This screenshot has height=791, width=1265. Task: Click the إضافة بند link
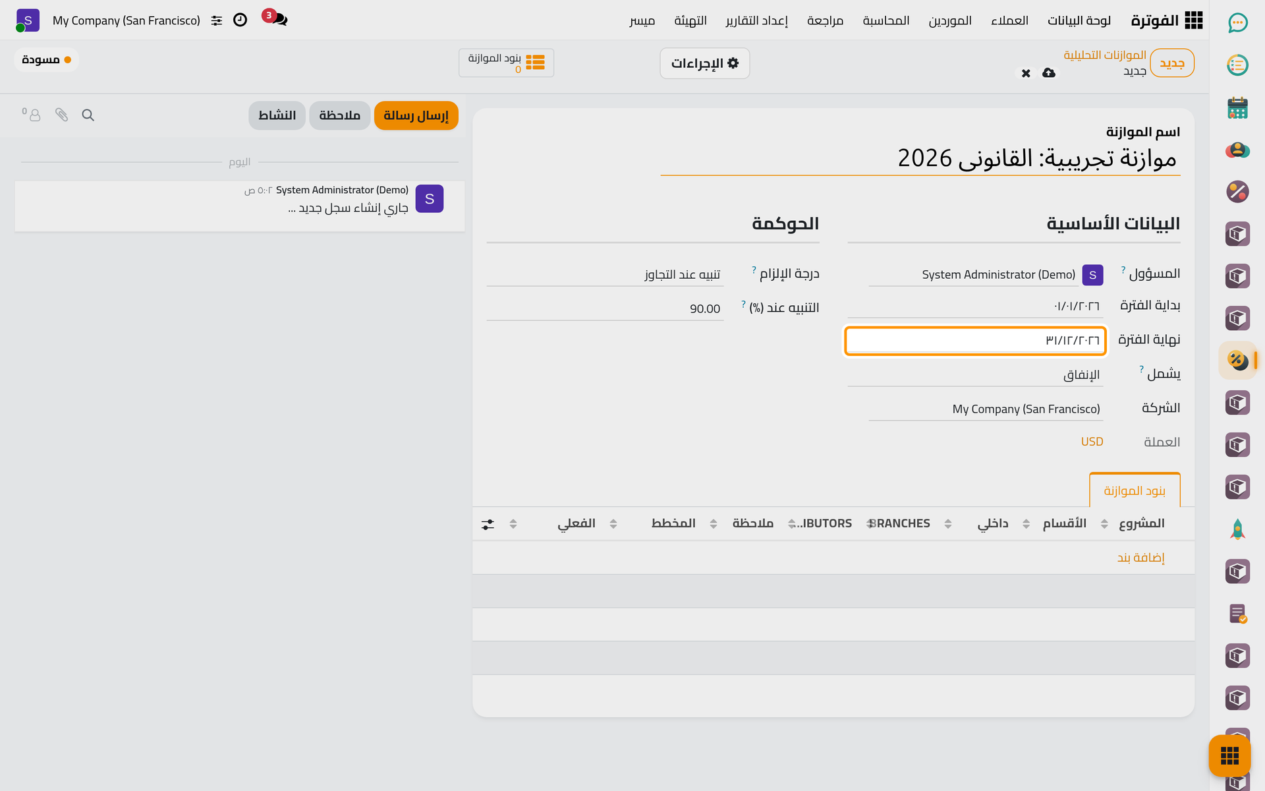click(1140, 558)
